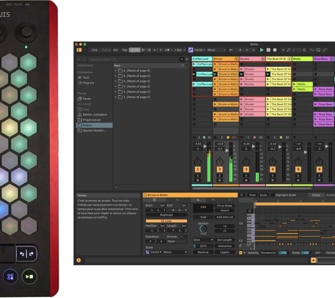Click the Humanize button
Viewport: 335px width, 298px height.
[225, 246]
